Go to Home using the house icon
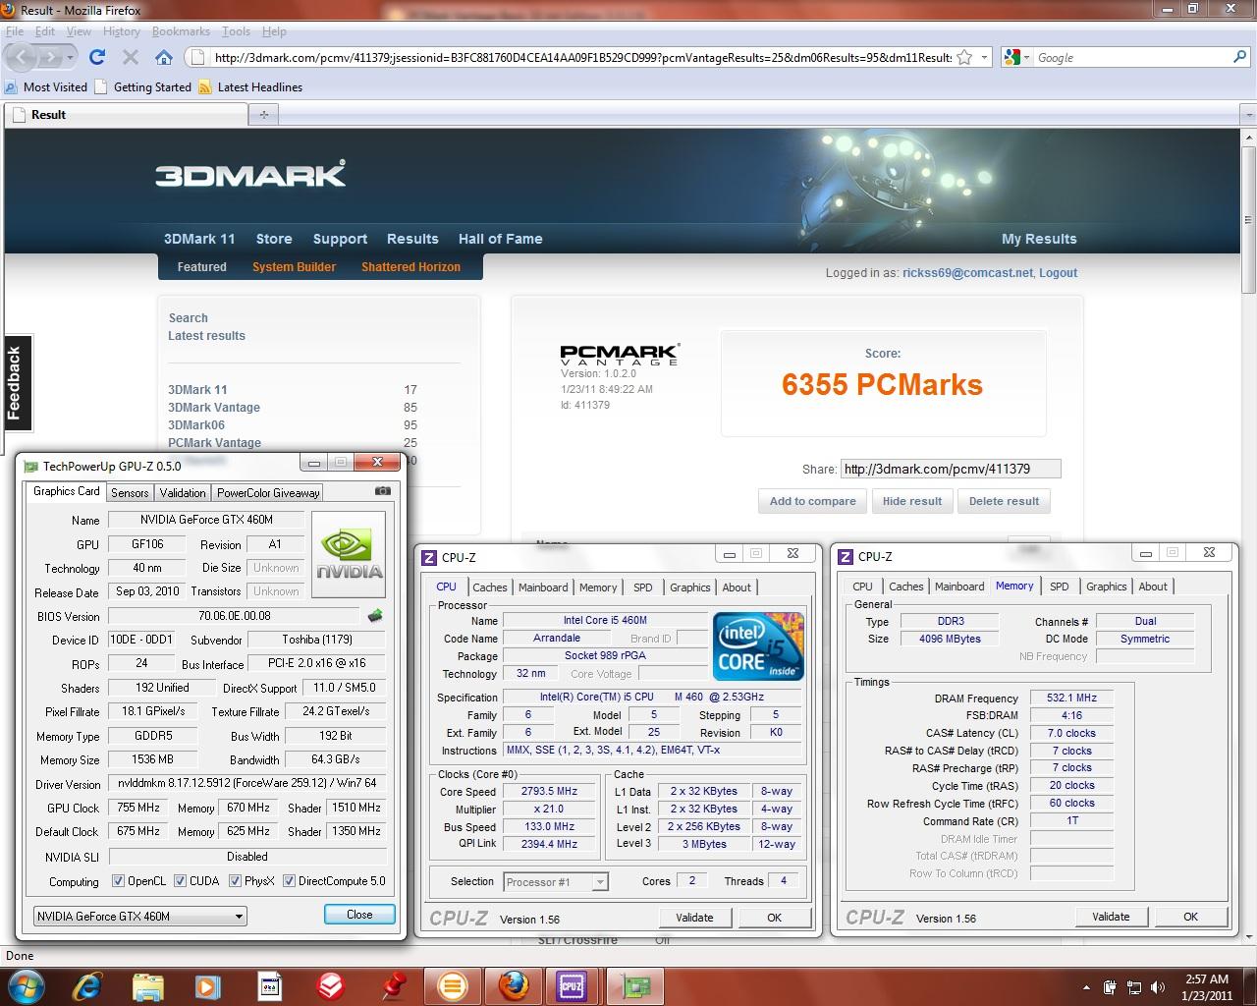1257x1006 pixels. pos(164,57)
